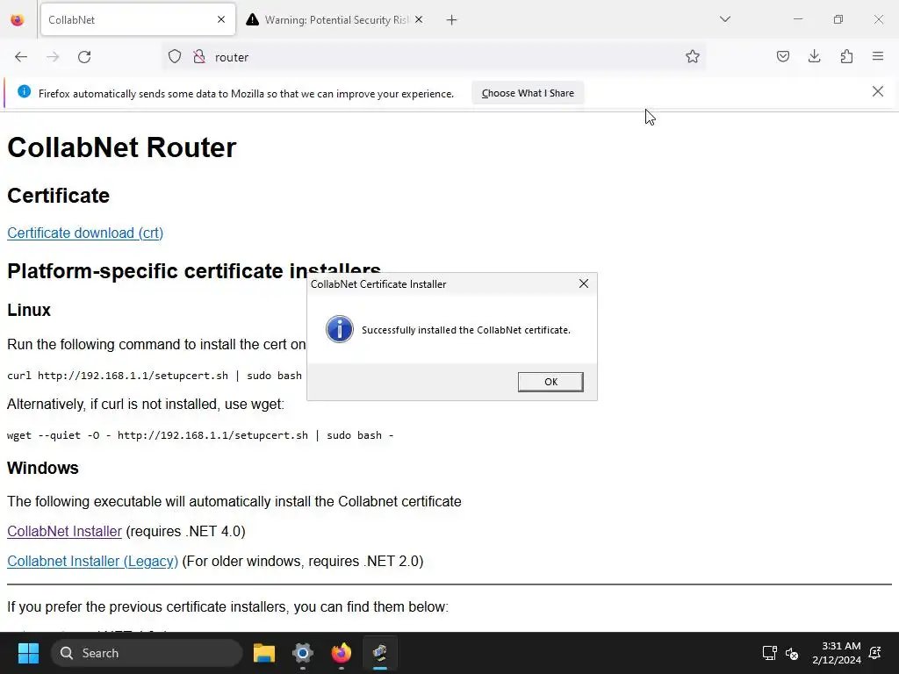Switch to the CollabNet tab
Screen dimensions: 899x674
pyautogui.click(x=138, y=19)
